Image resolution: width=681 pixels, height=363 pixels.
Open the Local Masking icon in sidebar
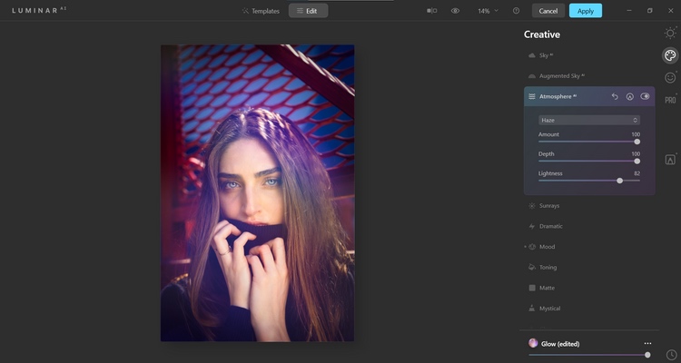670,160
